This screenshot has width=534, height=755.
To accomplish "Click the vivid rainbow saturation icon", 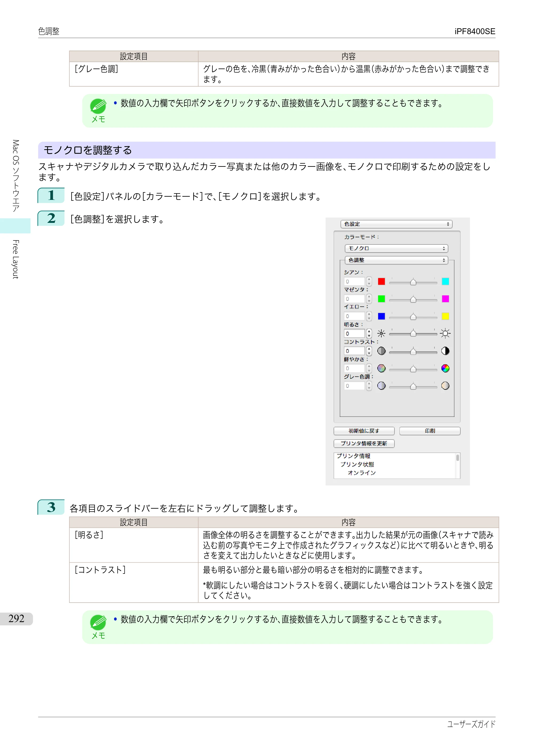I will pos(445,369).
